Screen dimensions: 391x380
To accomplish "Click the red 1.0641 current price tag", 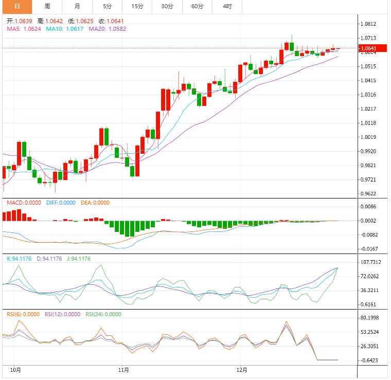I will pyautogui.click(x=372, y=49).
